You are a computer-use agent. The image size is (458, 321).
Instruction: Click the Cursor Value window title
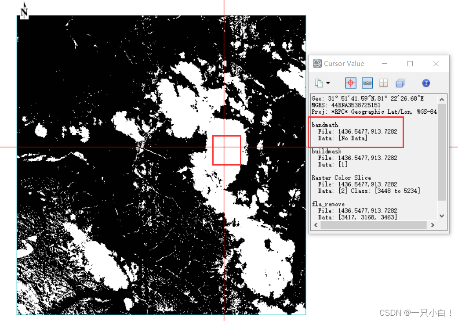344,63
